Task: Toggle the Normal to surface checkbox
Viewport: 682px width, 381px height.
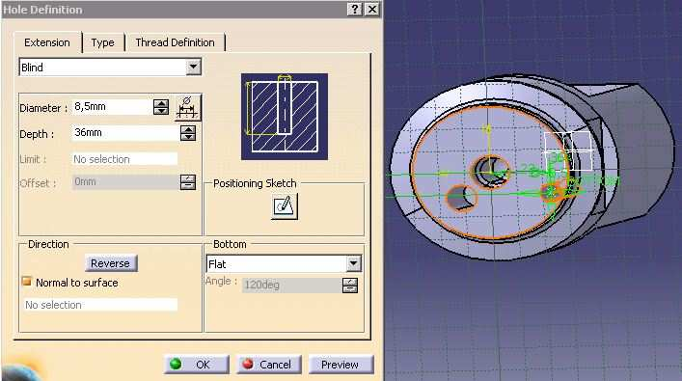Action: [x=27, y=282]
